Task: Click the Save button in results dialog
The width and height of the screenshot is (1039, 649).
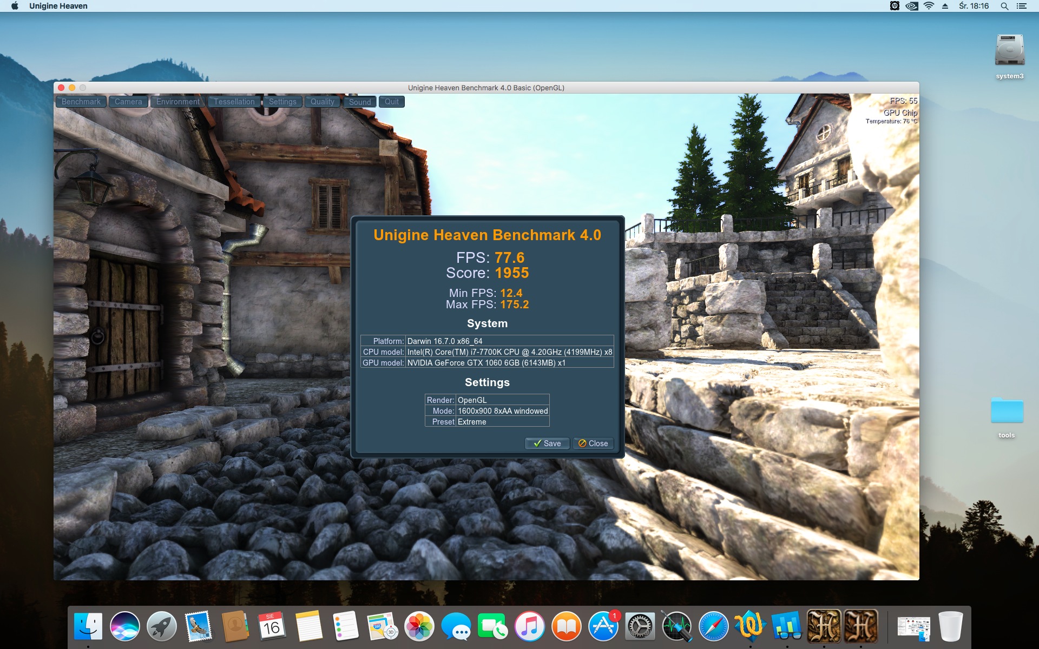Action: [547, 443]
